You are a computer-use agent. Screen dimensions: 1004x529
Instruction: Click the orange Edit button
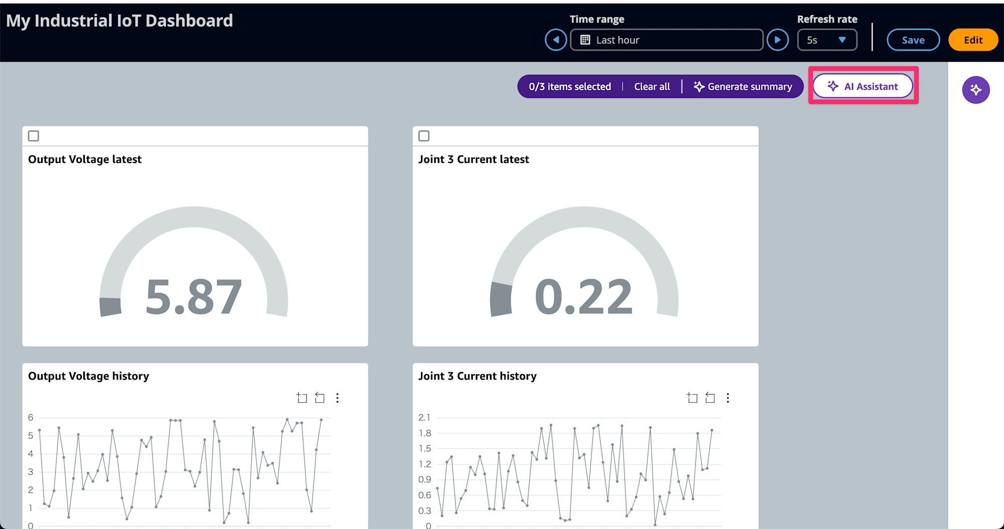[973, 40]
